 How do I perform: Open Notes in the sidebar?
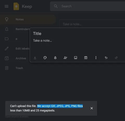coord(28,19)
